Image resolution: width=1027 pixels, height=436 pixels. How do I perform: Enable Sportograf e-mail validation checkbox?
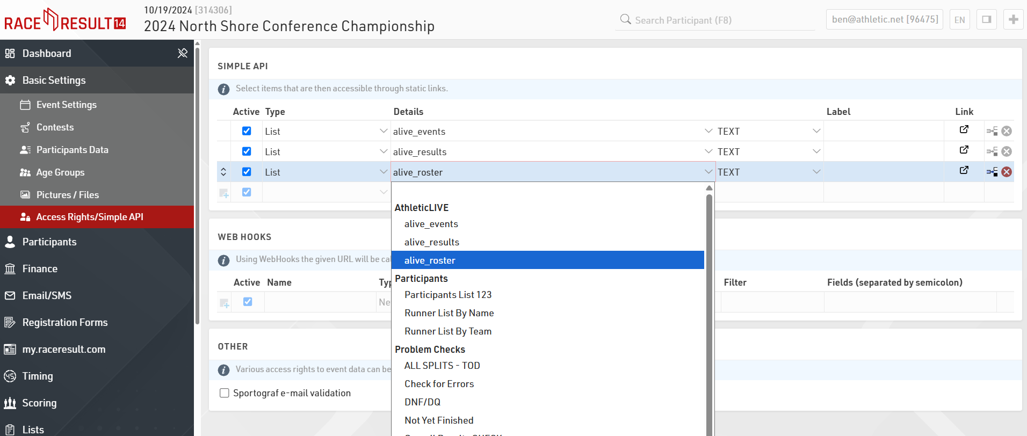225,393
